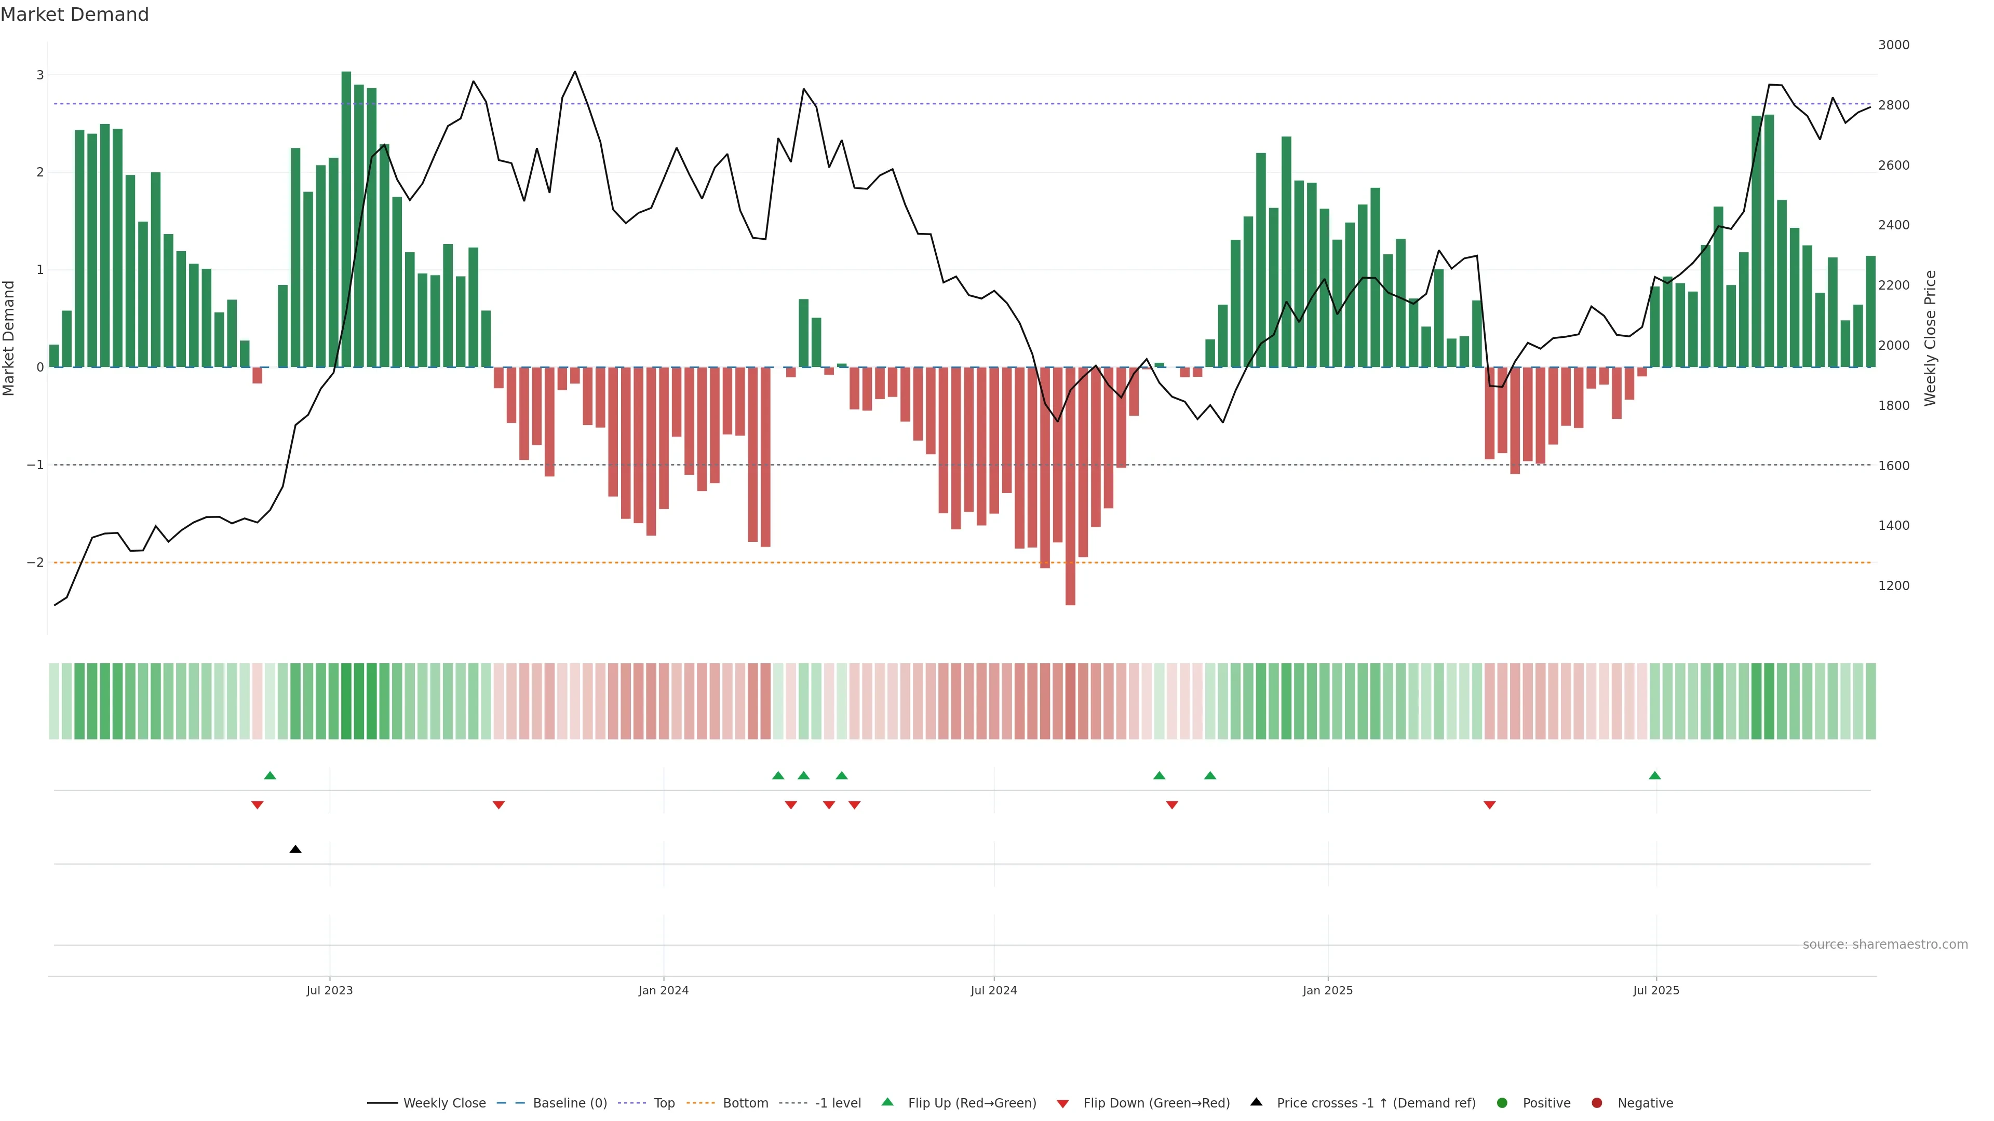1994x1121 pixels.
Task: Toggle the Weekly Close legend entry
Action: (444, 1103)
